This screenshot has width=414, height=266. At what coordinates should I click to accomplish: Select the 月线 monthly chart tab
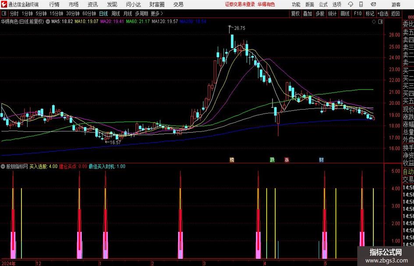(x=127, y=14)
